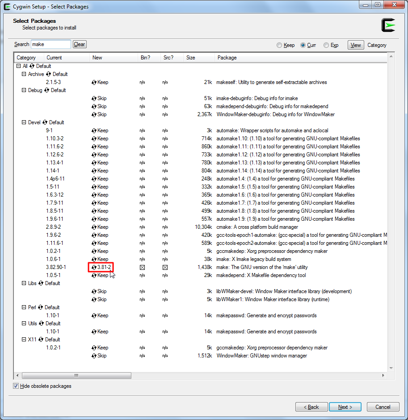Click the cycle icon for automake1.14
Screen dimensions: 408x420
(94, 171)
